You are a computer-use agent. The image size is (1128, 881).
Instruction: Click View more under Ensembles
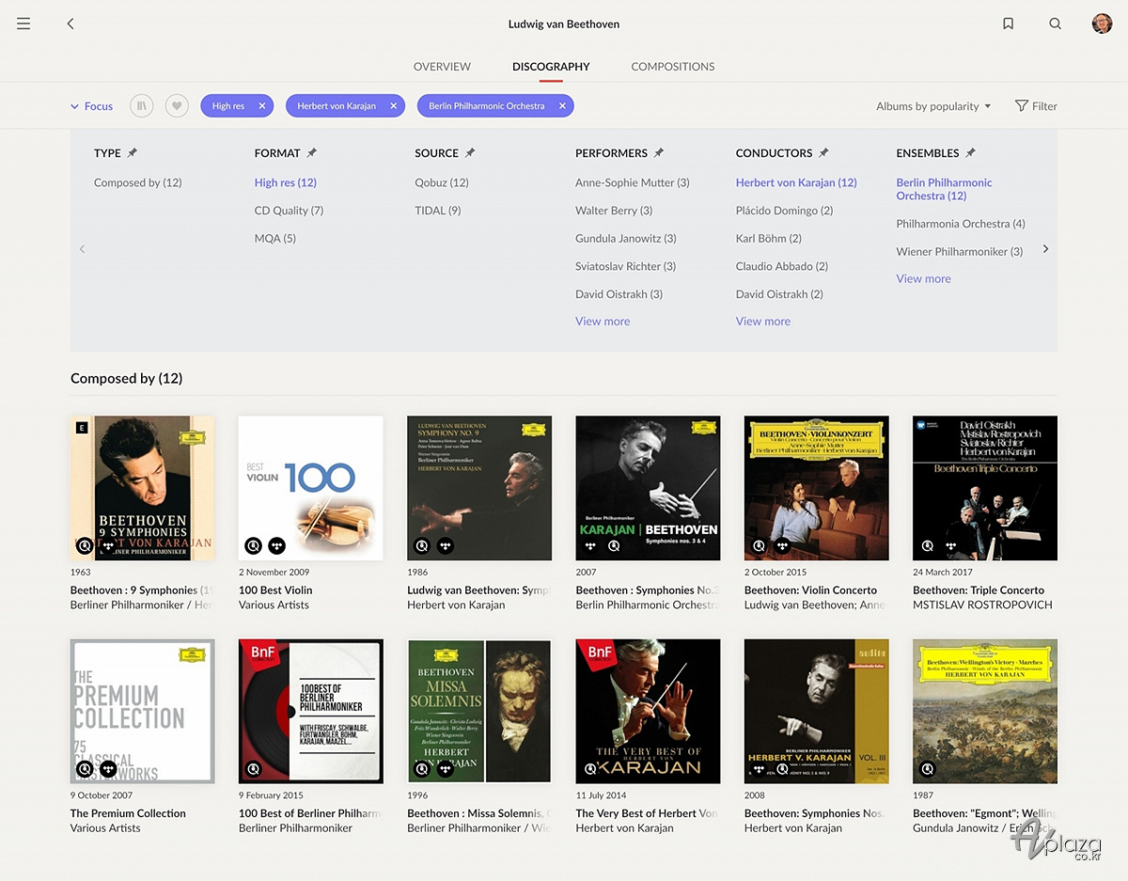[x=924, y=278]
